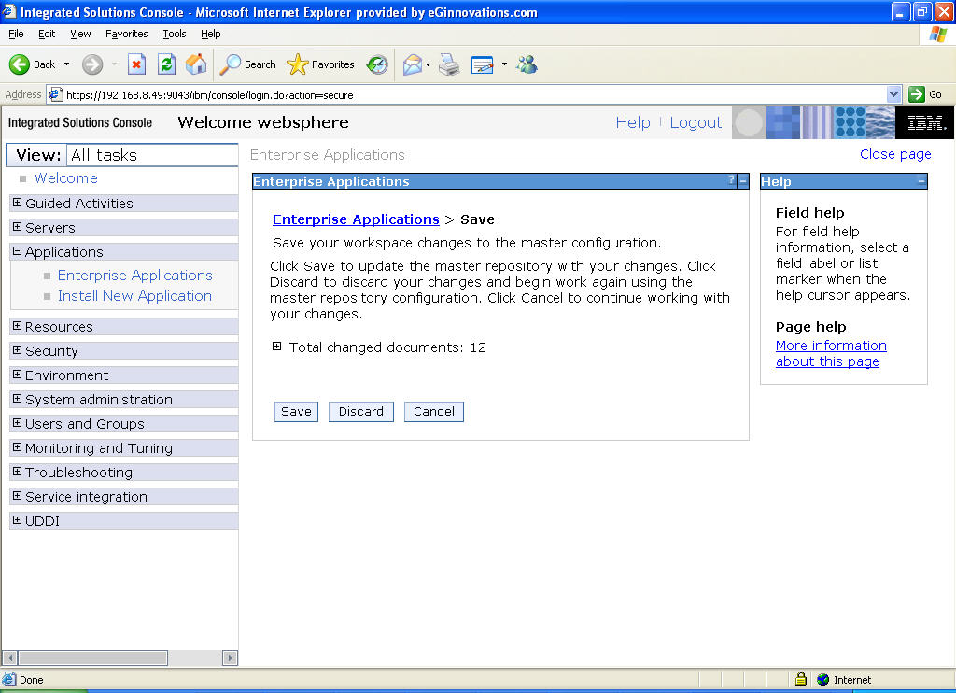Open Enterprise Applications in the navigation tree
Screen dimensions: 956x693
tap(134, 276)
